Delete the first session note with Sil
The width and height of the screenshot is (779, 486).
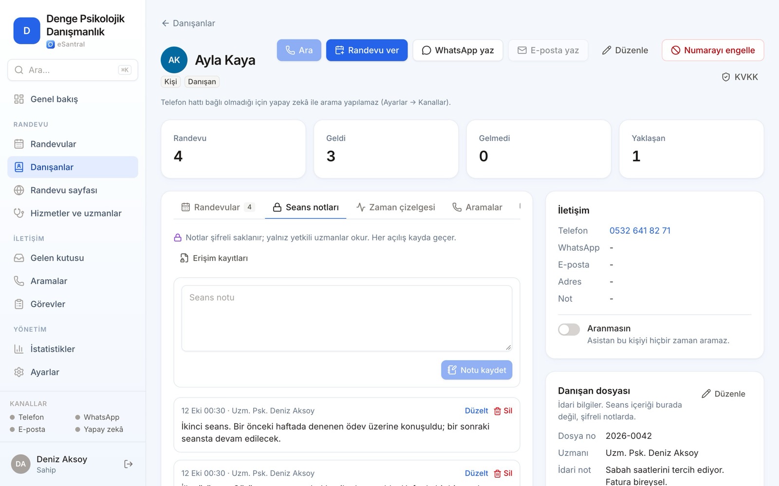tap(503, 411)
